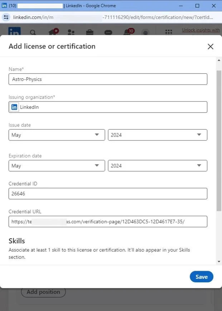This screenshot has width=222, height=311.
Task: Open the Issue date month dropdown
Action: tap(57, 135)
